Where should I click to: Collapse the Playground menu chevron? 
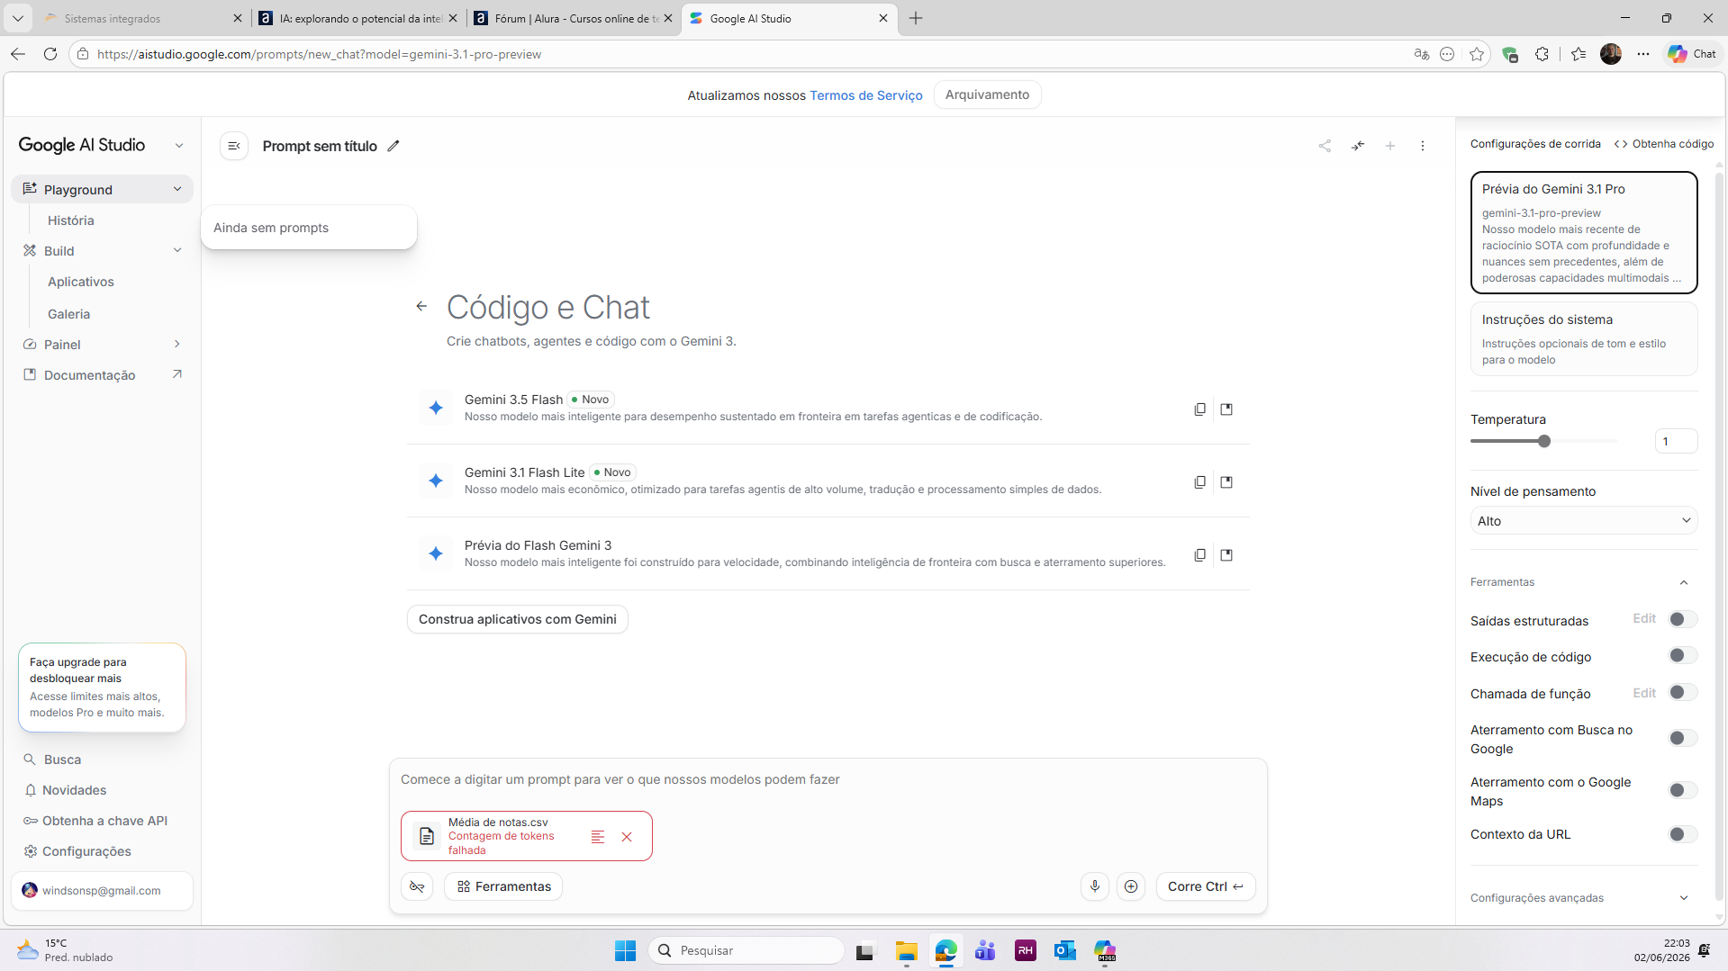click(177, 189)
